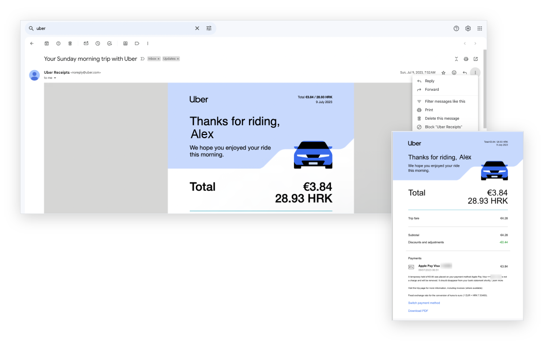Click the '28.93 HRK' total in email body
Screen dimensions: 544x347
coord(304,199)
